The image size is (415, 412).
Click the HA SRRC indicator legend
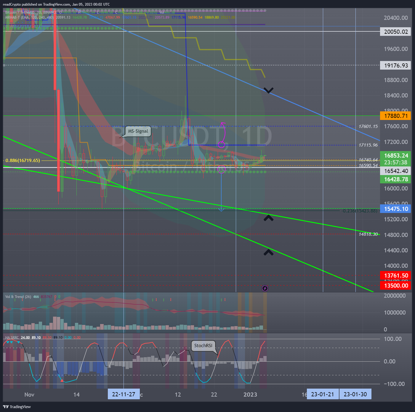pos(12,338)
